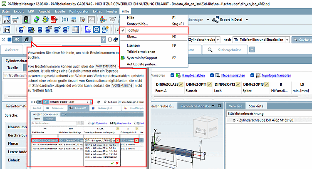Click the CSV document icon
This screenshot has width=312, height=169.
(88, 30)
